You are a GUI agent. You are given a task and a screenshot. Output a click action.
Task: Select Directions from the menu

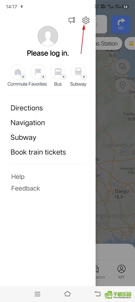pos(27,108)
